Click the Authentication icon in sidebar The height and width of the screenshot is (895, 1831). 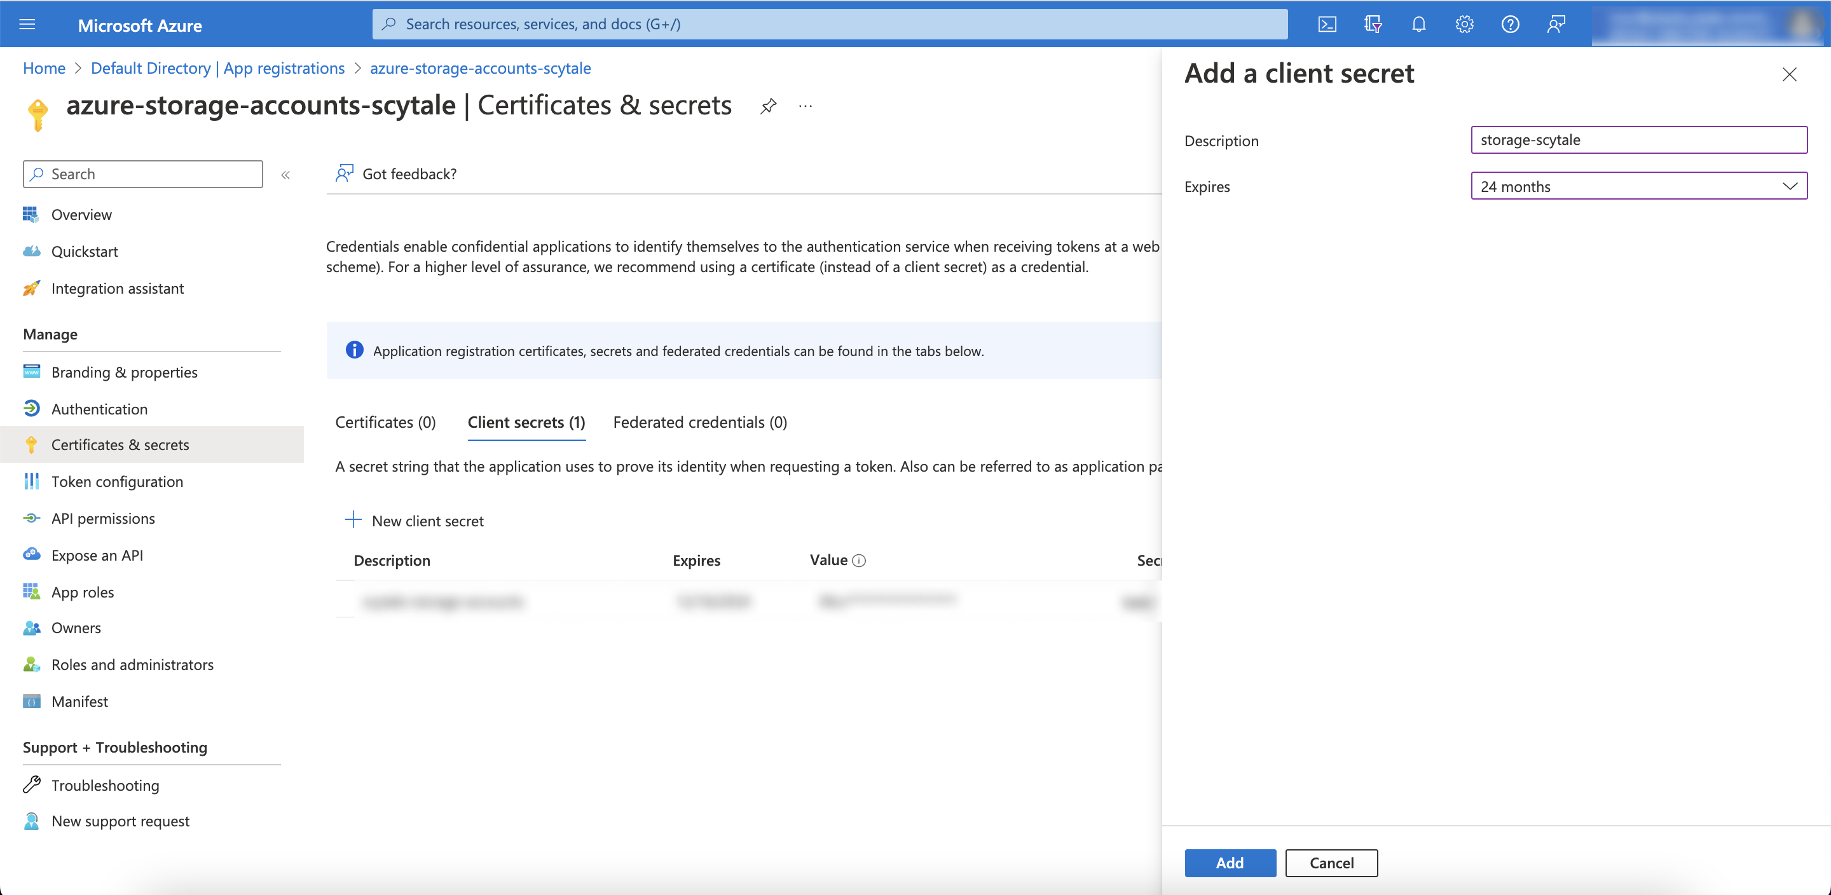point(31,408)
